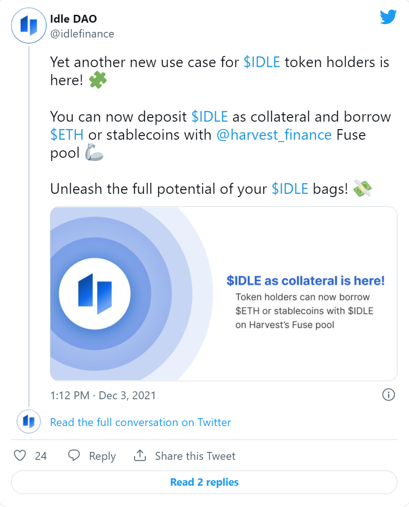Click the Idle logo inside card image
The width and height of the screenshot is (409, 507).
coord(95,294)
